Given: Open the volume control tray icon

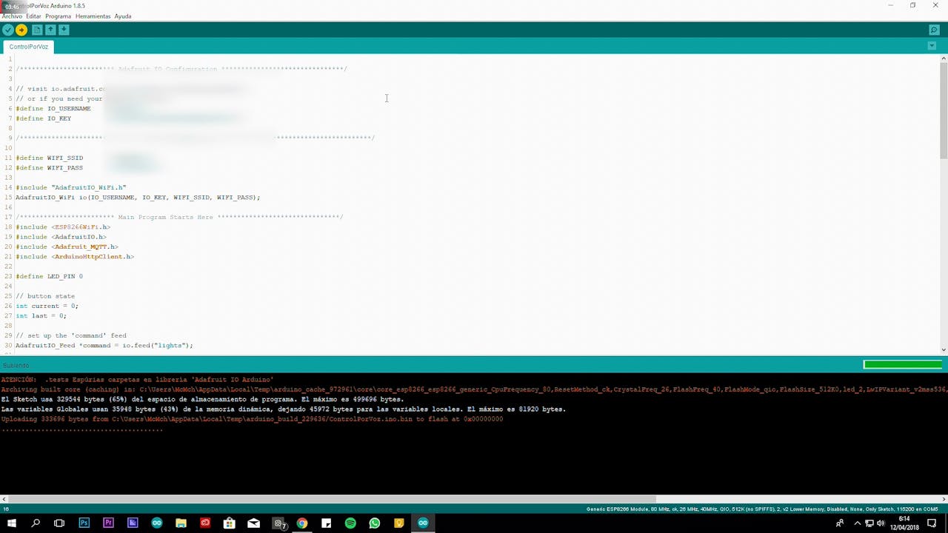Looking at the screenshot, I should [x=881, y=523].
